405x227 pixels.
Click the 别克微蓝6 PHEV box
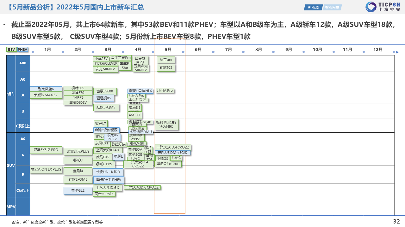point(46,89)
